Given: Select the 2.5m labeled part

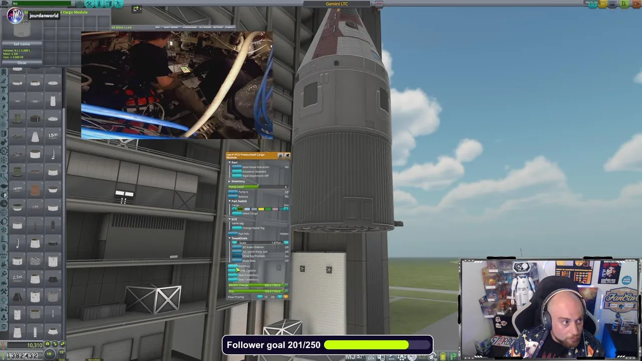Looking at the screenshot, I should point(17,278).
